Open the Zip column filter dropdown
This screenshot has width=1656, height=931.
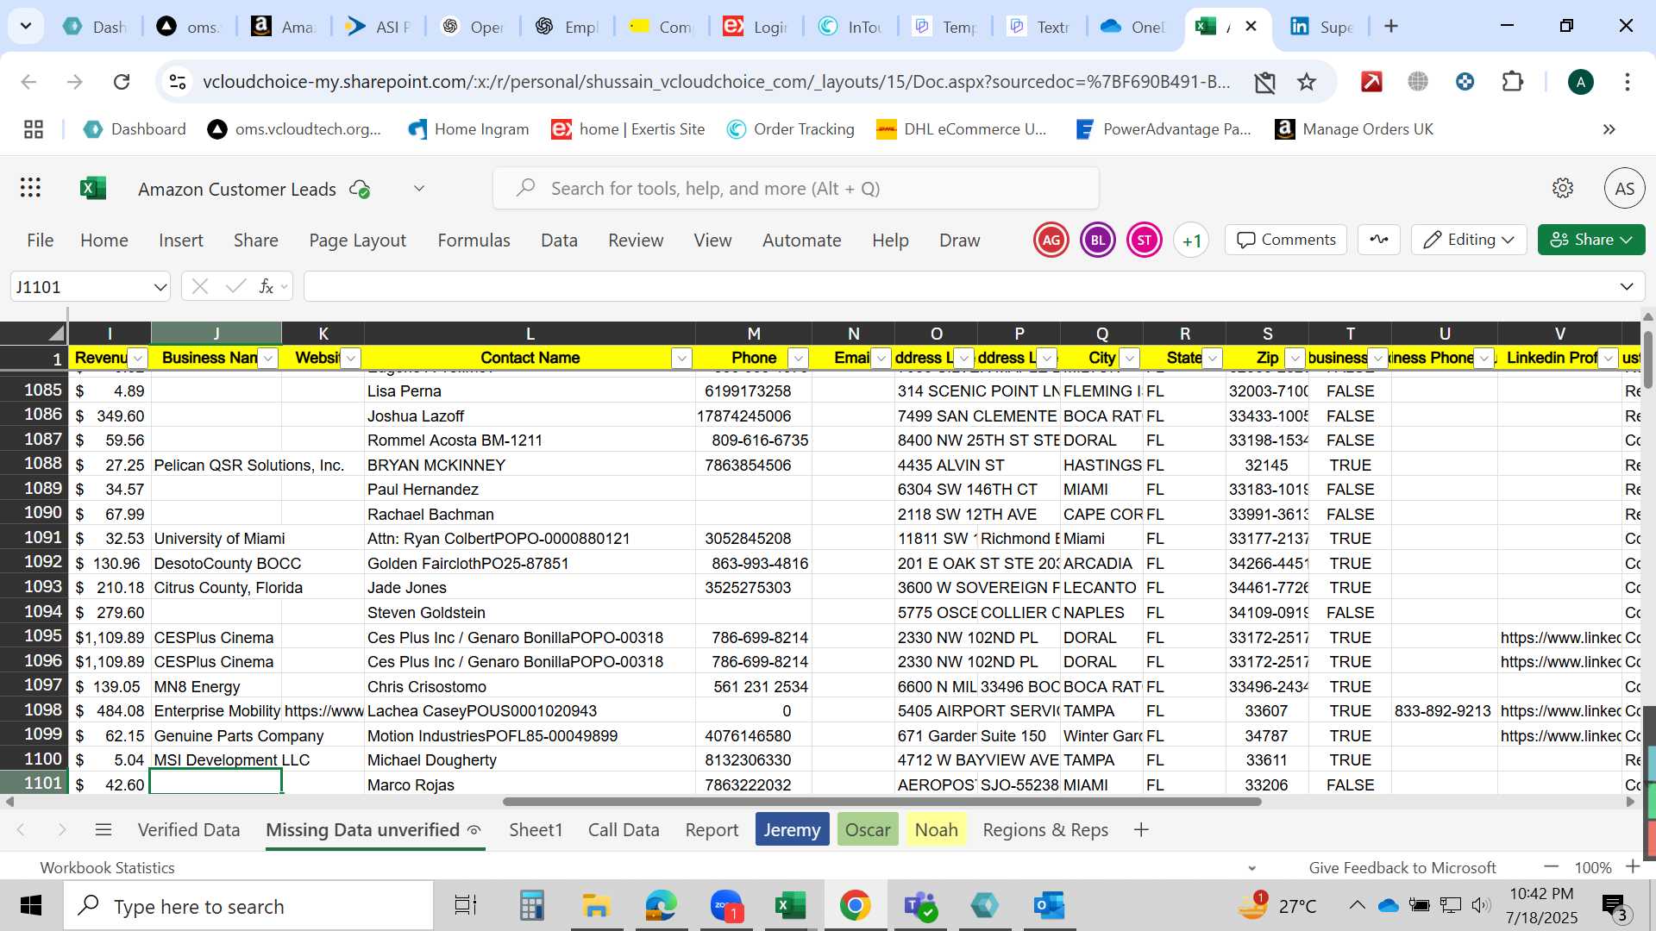pyautogui.click(x=1295, y=359)
